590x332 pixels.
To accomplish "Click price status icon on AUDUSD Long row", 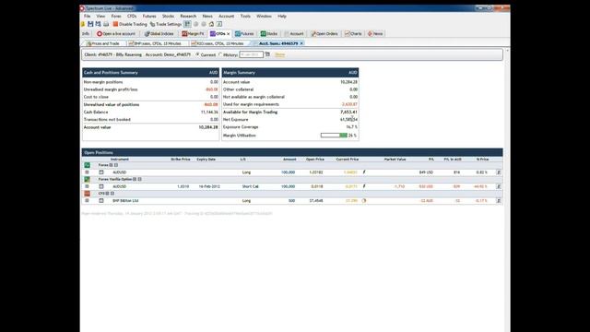I will (x=364, y=172).
